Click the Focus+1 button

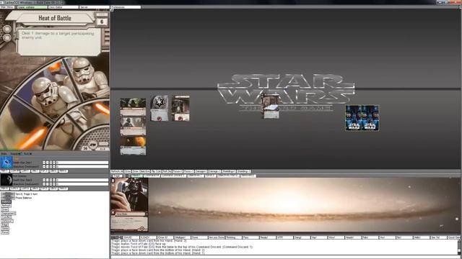[x=178, y=171]
